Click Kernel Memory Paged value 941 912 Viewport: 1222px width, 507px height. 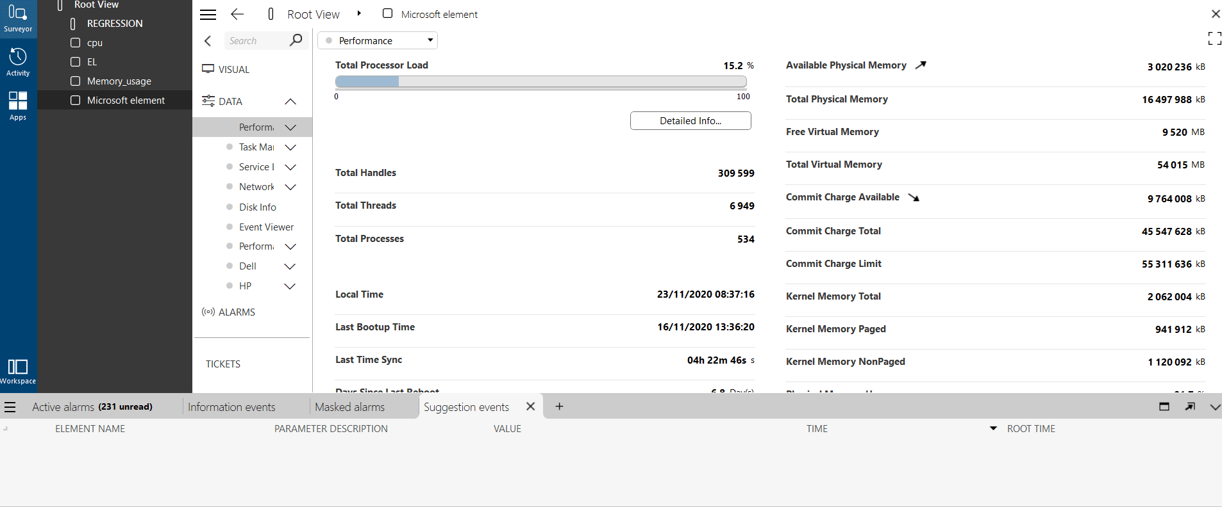coord(1173,330)
